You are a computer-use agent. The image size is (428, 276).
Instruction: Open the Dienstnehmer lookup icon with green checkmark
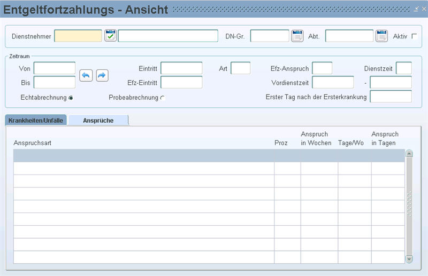[110, 36]
